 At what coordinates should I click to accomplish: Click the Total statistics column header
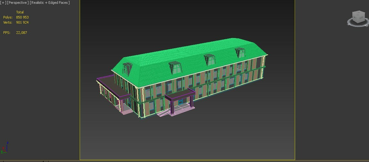[x=20, y=12]
